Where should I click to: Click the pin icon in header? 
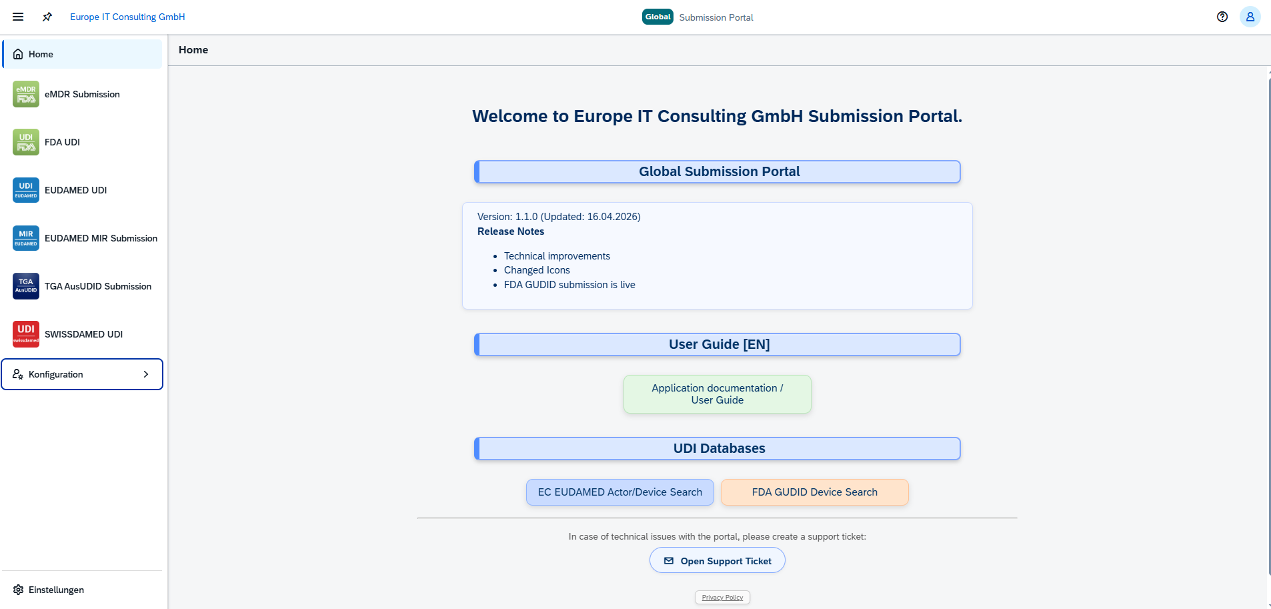(47, 17)
